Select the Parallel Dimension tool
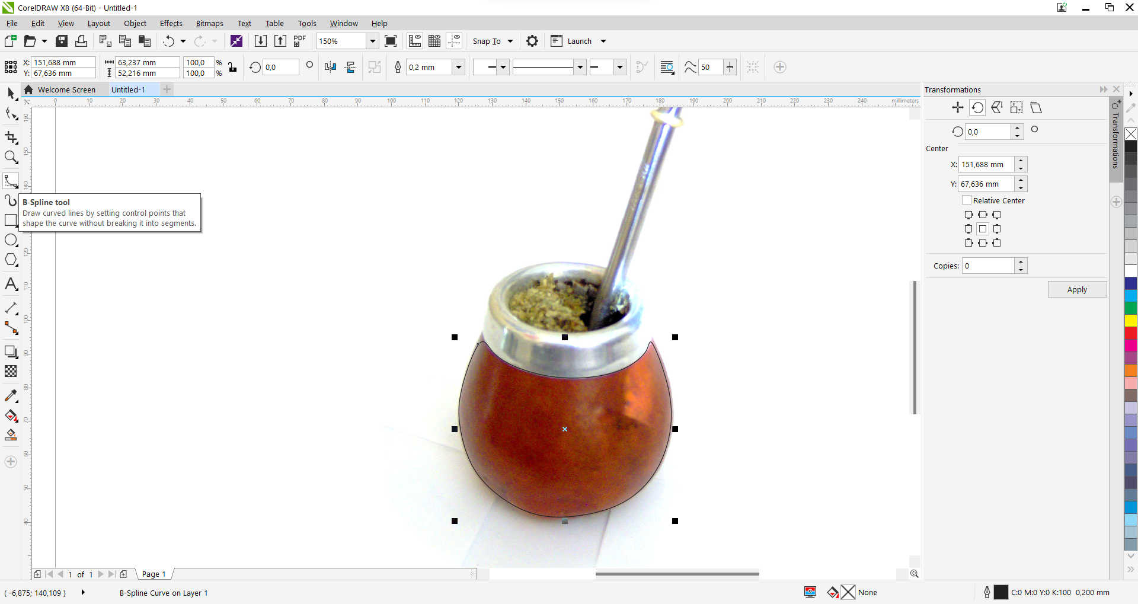Screen dimensions: 1138x604 [x=11, y=308]
